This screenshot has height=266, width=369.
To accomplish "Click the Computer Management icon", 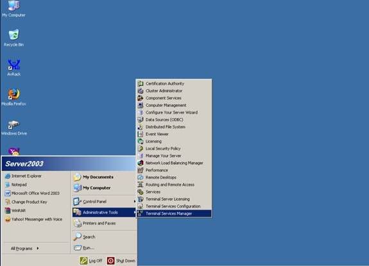I will click(141, 105).
